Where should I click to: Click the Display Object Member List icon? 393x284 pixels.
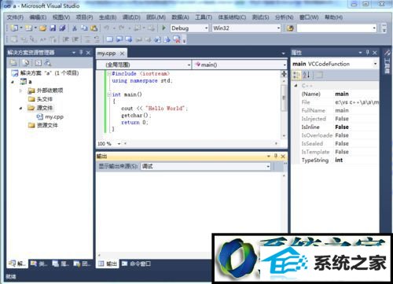(13, 39)
